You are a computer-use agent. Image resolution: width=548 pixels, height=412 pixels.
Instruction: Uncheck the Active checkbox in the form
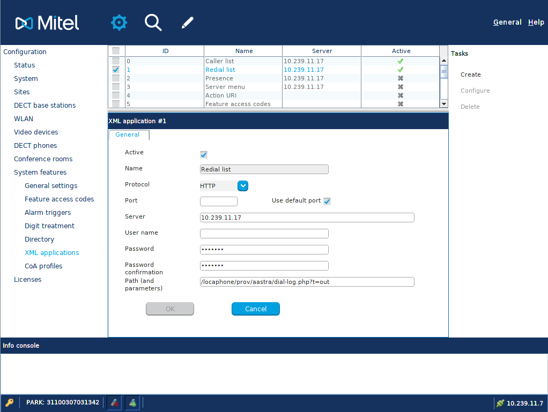(204, 155)
